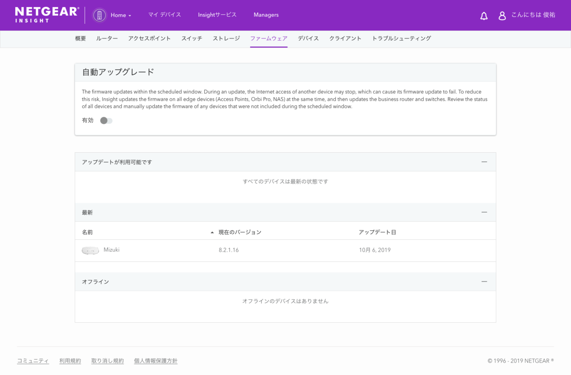Open the コミュニティ footer link
This screenshot has height=375, width=571.
pos(33,361)
